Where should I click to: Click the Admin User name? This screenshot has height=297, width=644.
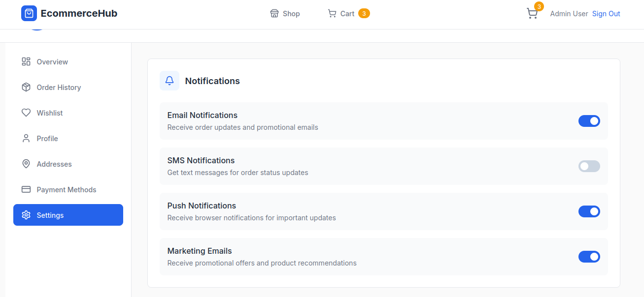pos(569,14)
